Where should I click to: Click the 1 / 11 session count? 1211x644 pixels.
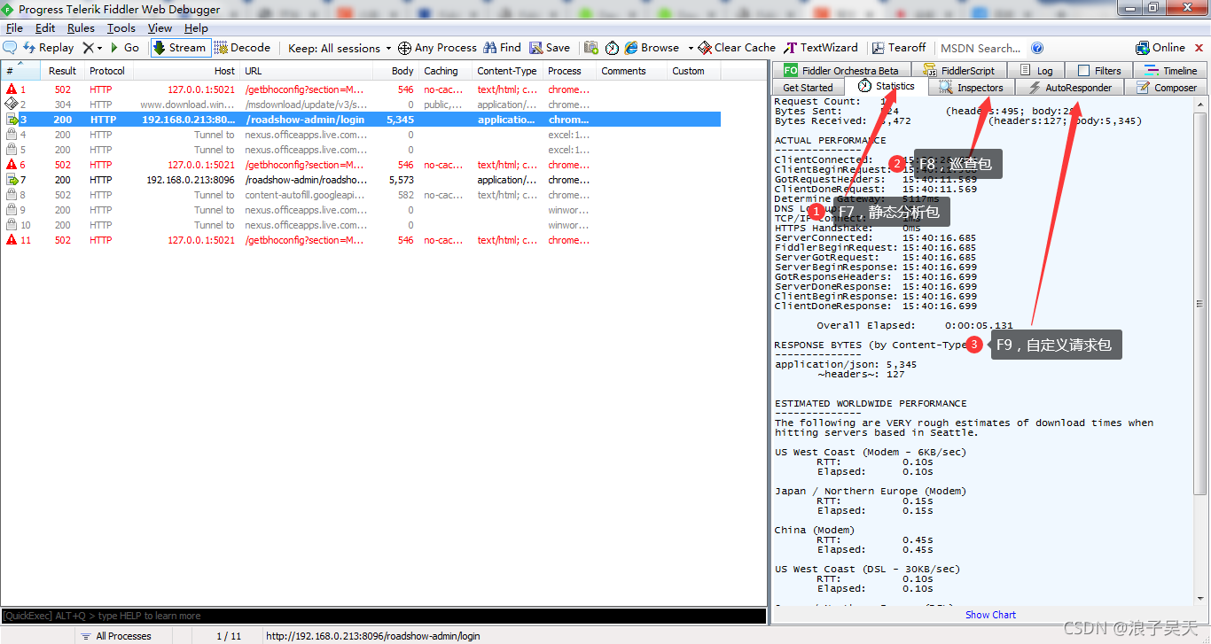229,636
